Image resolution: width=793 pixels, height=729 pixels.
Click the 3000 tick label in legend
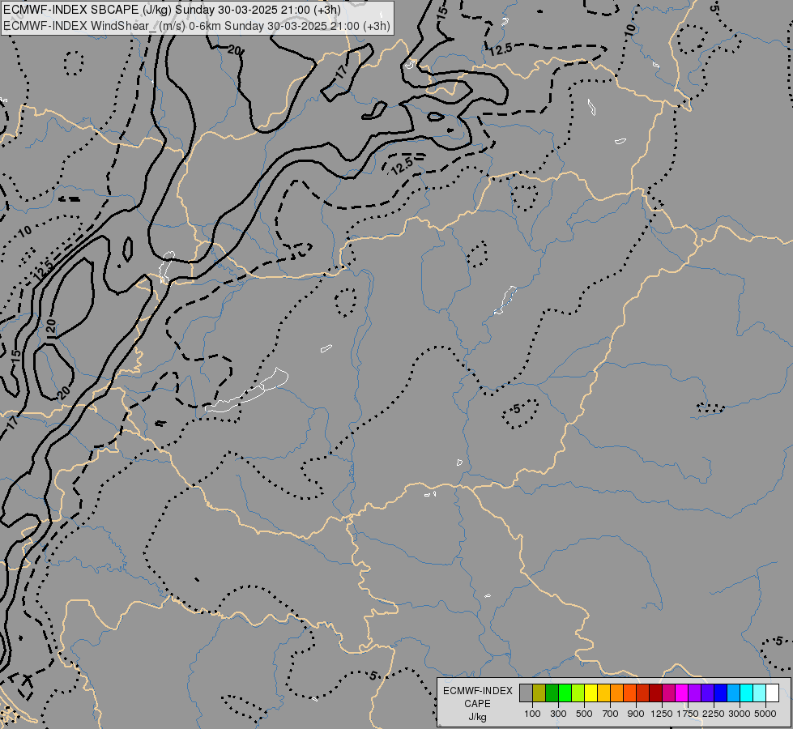(740, 714)
